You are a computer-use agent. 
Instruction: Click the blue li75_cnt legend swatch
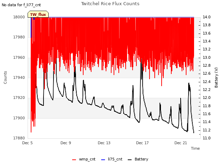coord(103,160)
